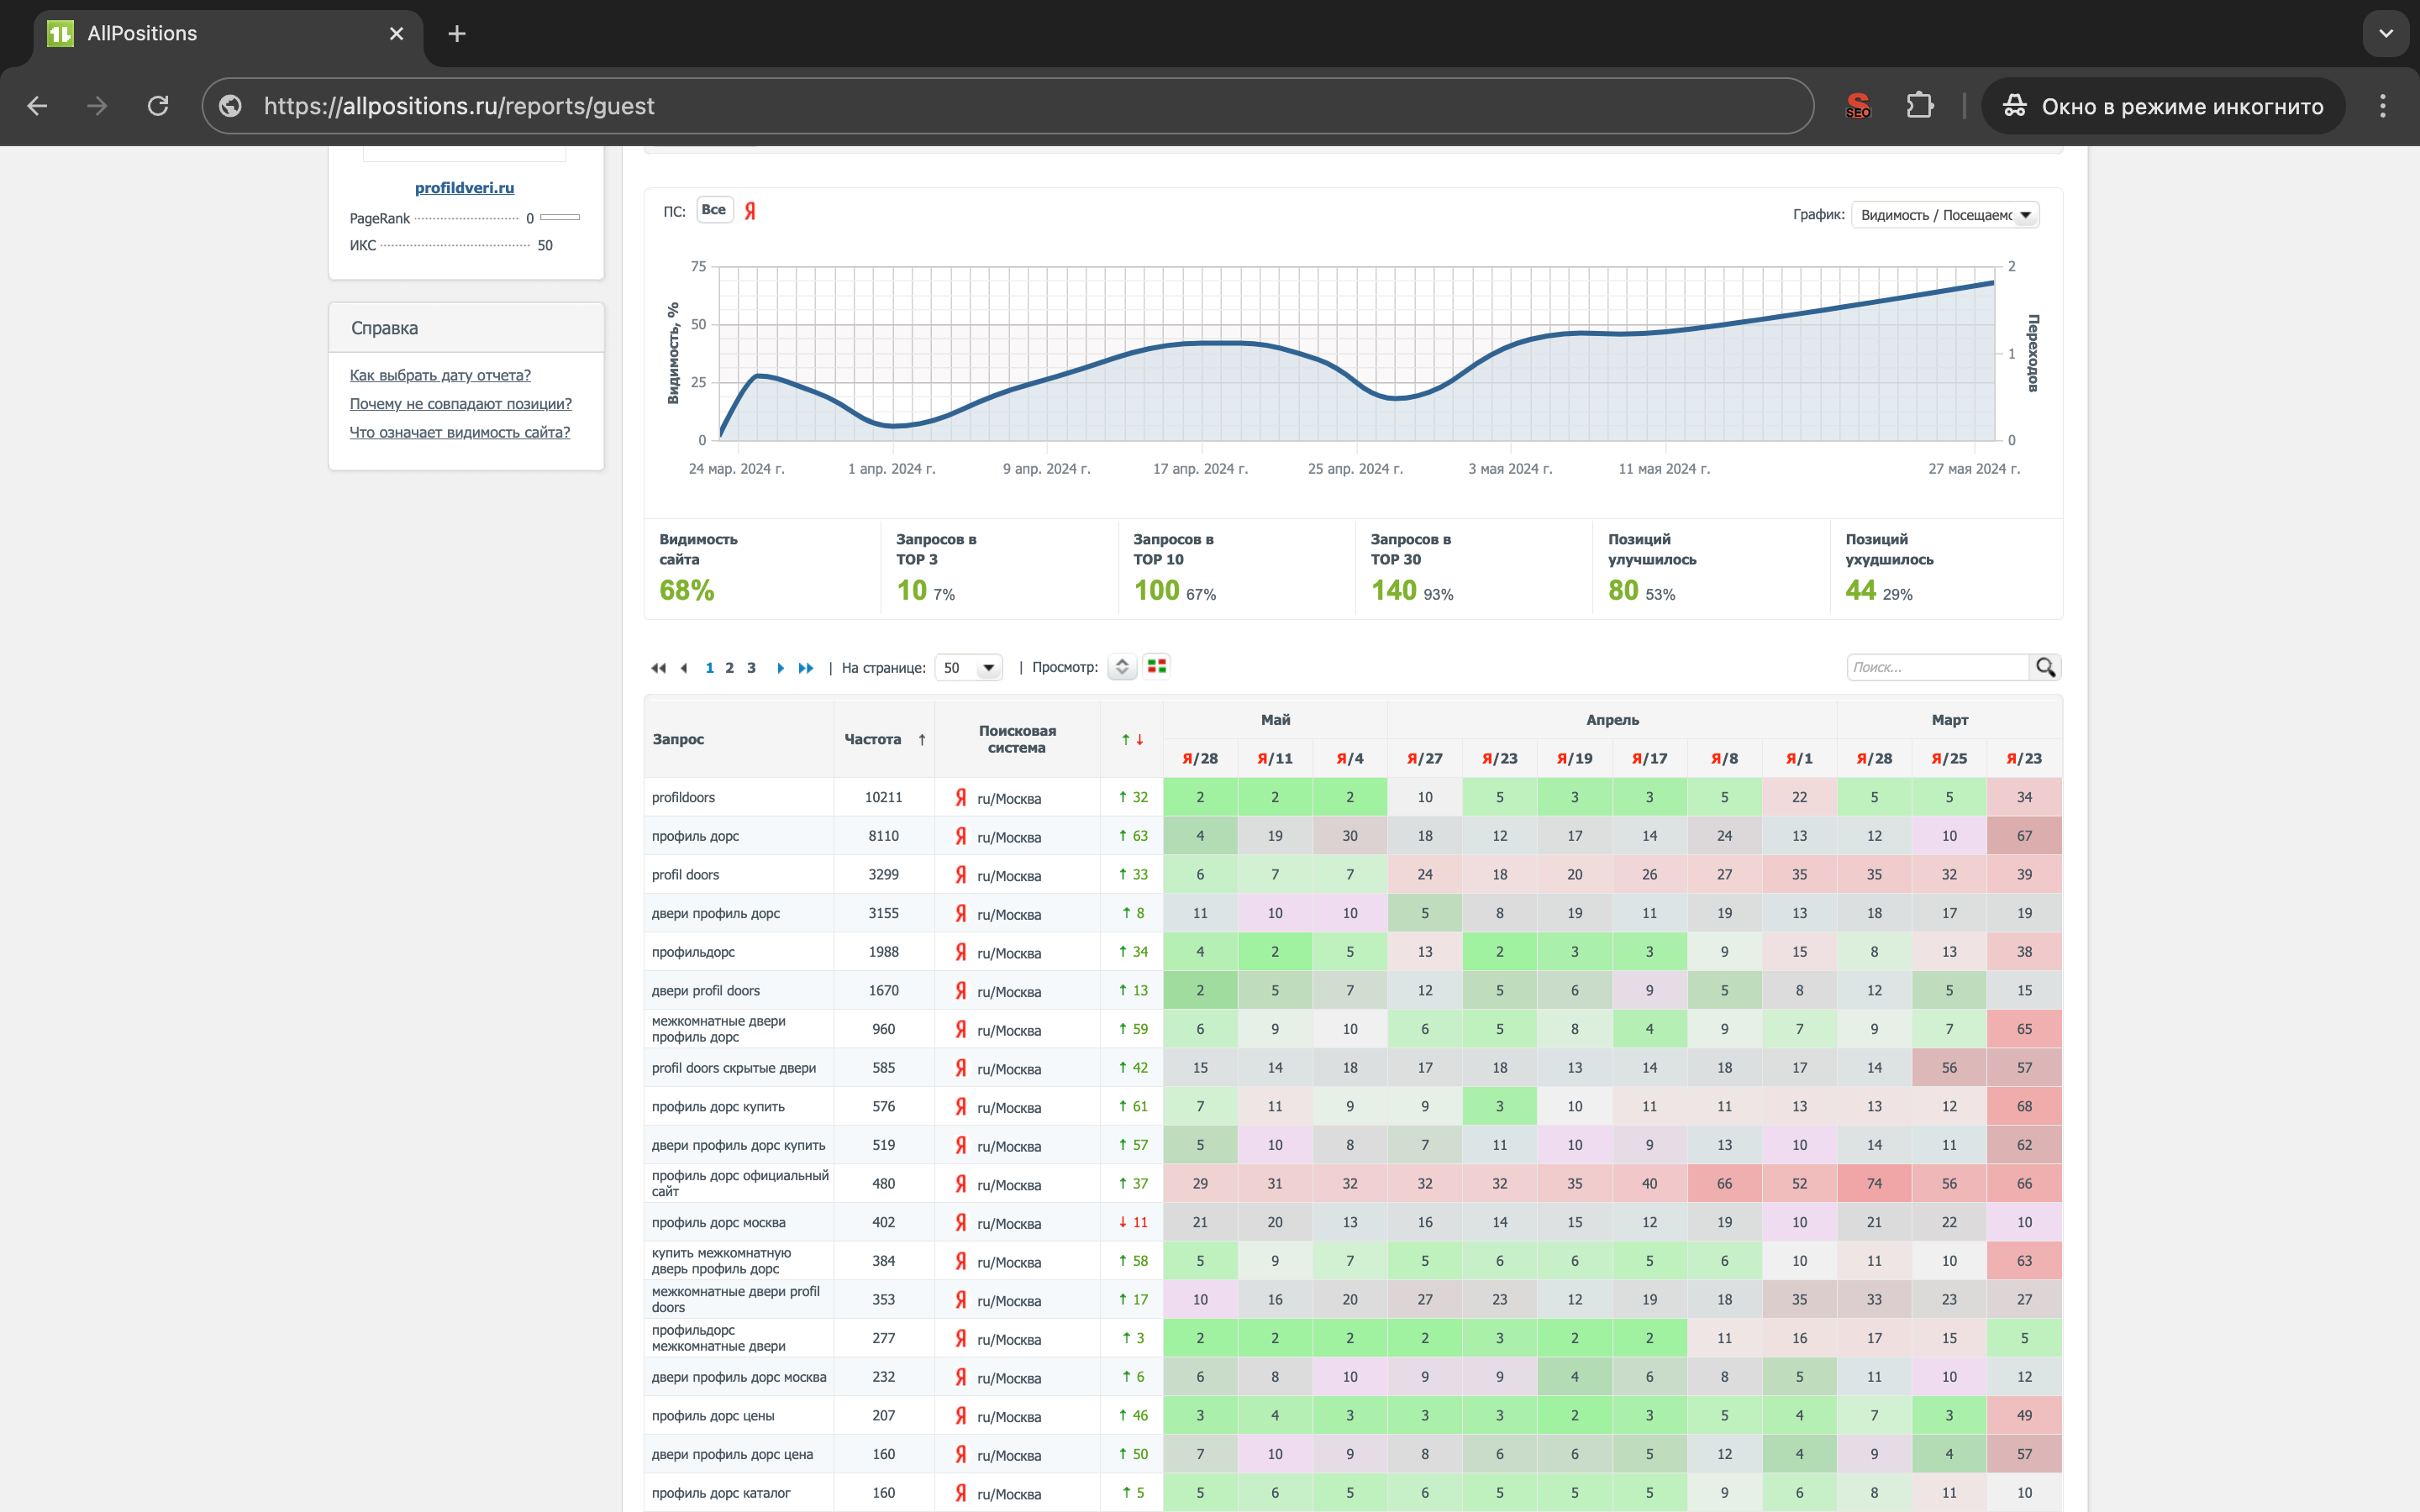Click 'профиль дорс каталог' query
Viewport: 2420px width, 1512px height.
tap(721, 1493)
